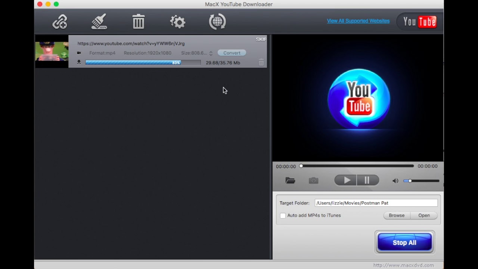
Task: Select the YouTube video URL text
Action: (x=131, y=43)
